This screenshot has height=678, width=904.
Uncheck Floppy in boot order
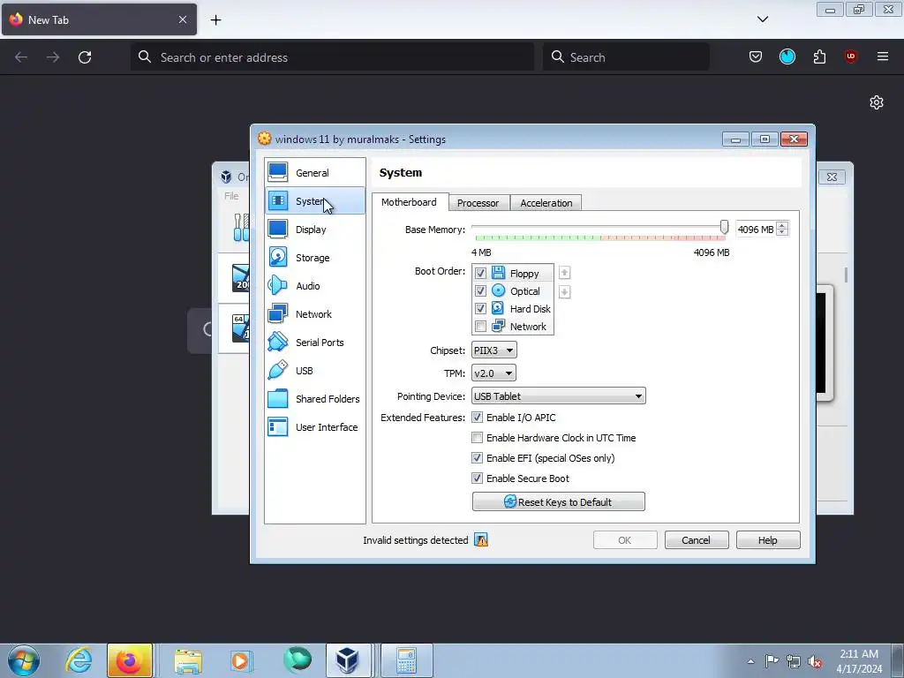click(480, 274)
